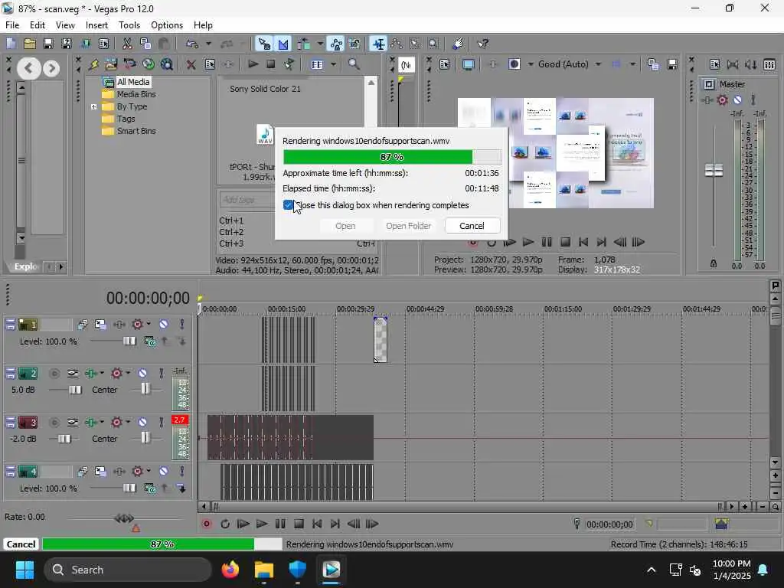Toggle Ignore Event Grouping button
The image size is (784, 588).
[x=354, y=44]
